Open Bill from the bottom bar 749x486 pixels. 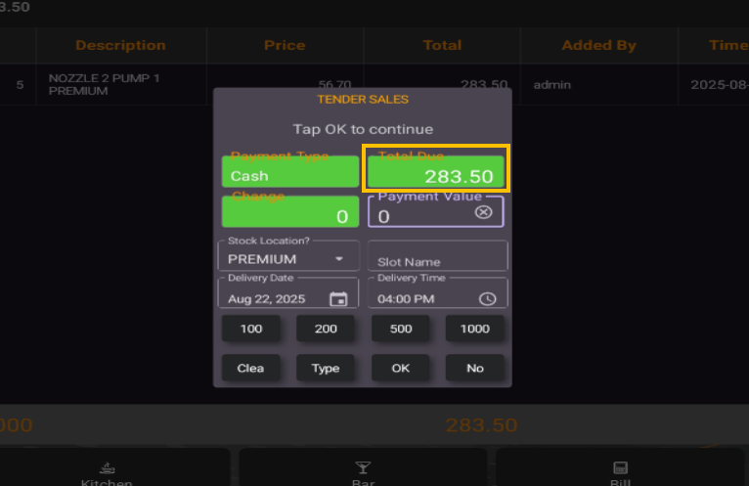pyautogui.click(x=619, y=472)
